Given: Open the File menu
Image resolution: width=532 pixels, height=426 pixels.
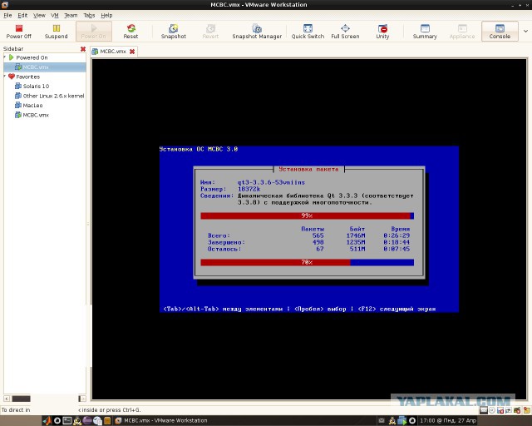Looking at the screenshot, I should pyautogui.click(x=7, y=15).
